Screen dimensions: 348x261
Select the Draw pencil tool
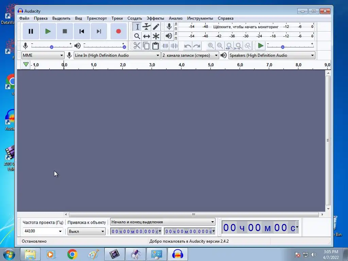point(156,27)
